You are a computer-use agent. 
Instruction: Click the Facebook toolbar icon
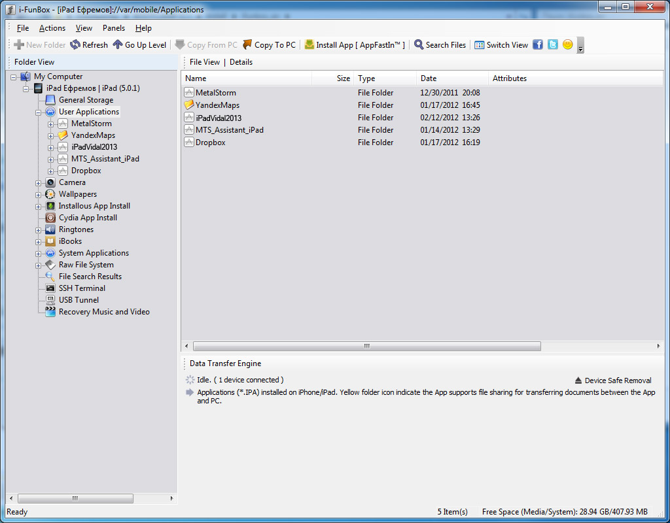point(538,44)
